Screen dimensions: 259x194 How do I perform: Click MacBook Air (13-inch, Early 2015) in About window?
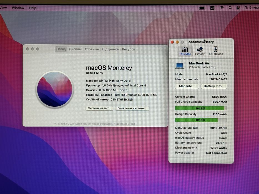point(109,81)
